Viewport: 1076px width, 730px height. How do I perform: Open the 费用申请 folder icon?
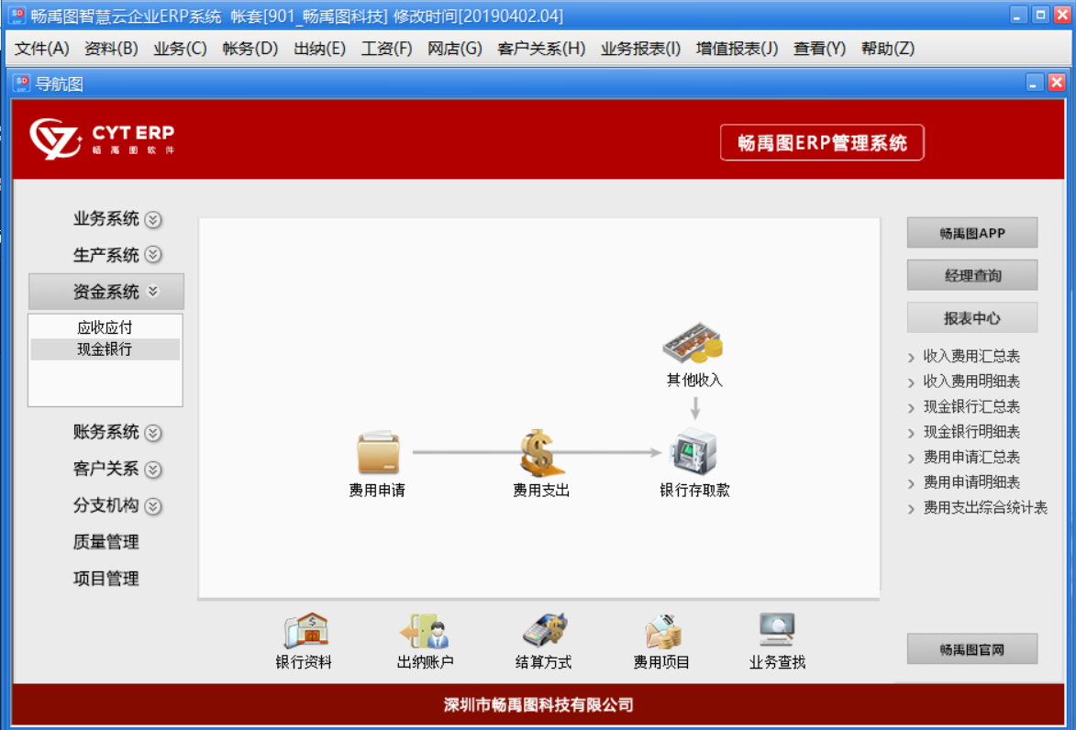(x=377, y=452)
